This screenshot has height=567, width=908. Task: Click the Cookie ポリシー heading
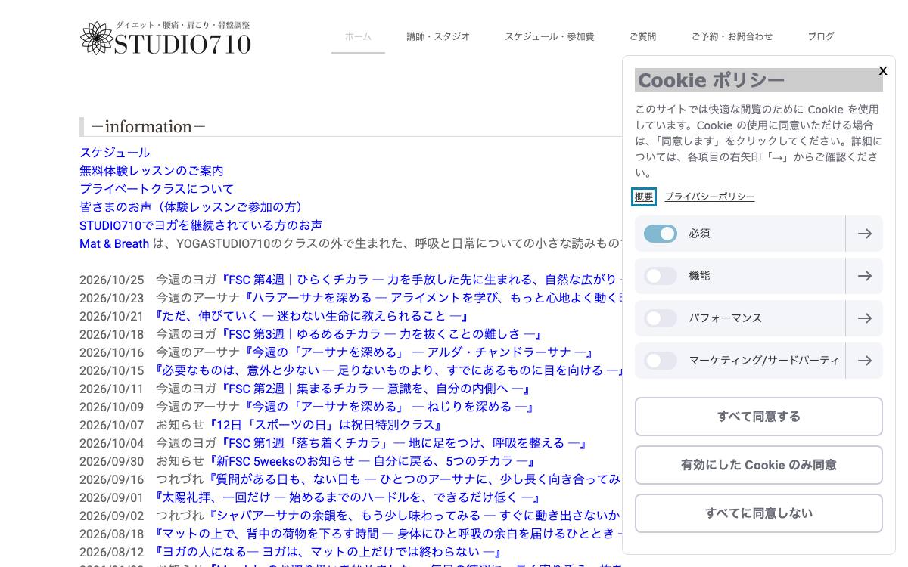[759, 80]
